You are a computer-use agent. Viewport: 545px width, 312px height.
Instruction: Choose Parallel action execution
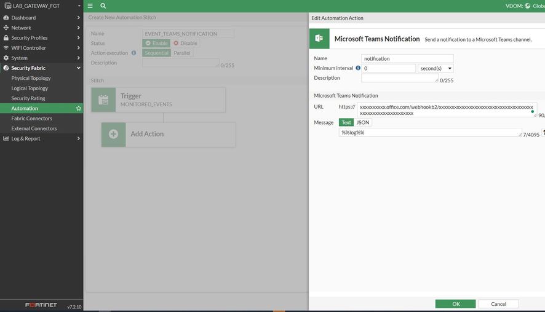(182, 53)
